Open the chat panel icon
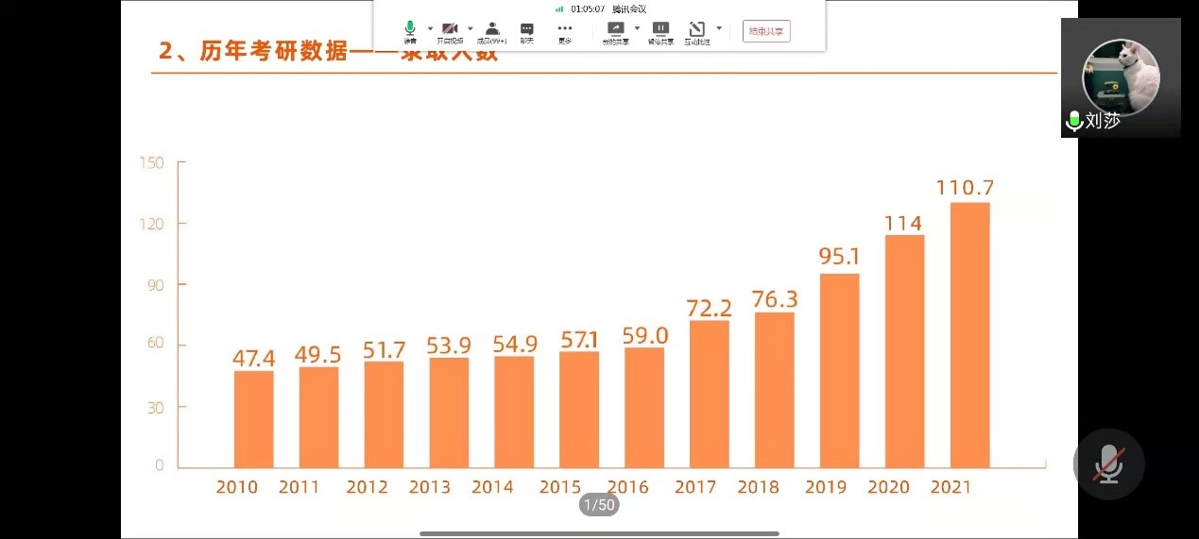The image size is (1199, 539). (x=527, y=30)
